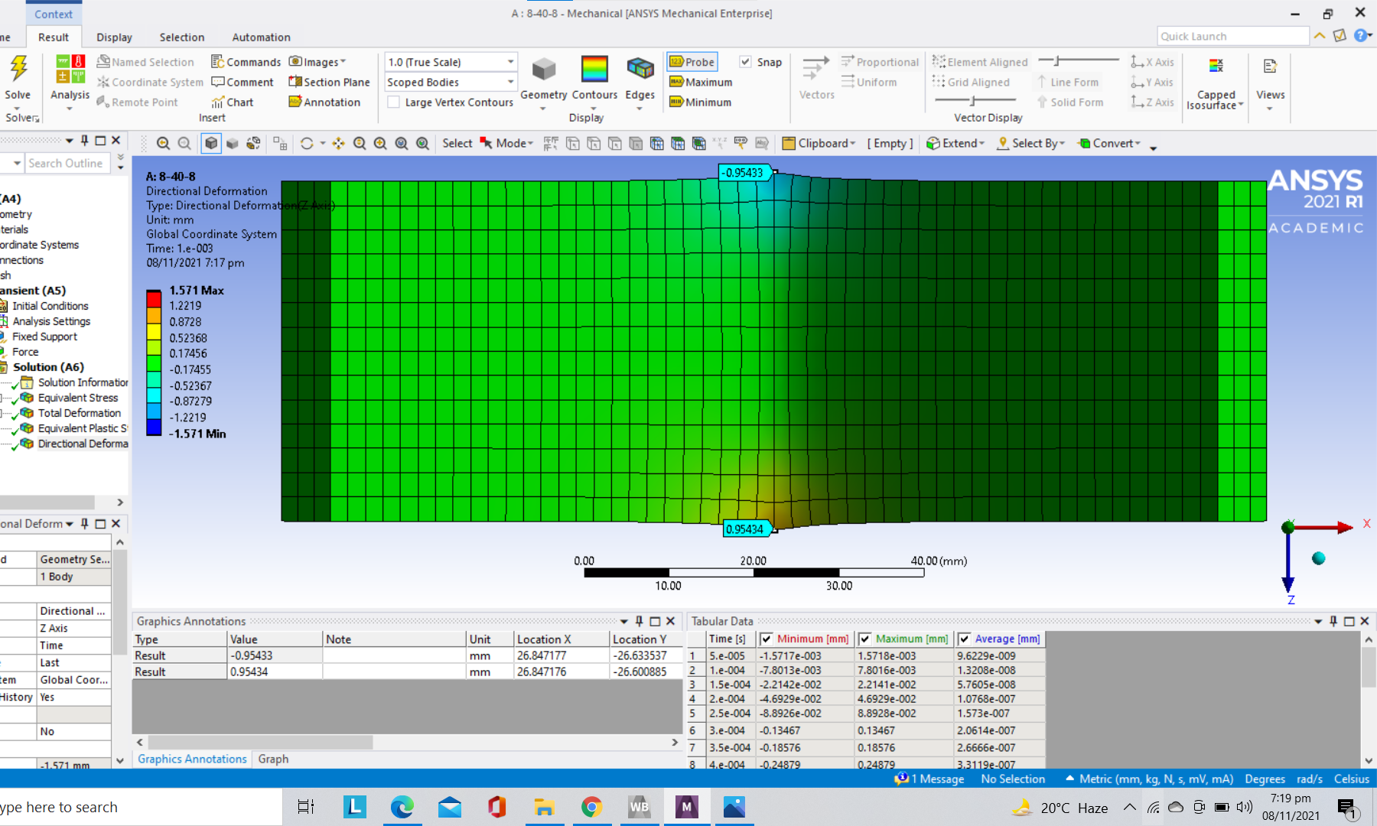Open Chrome from the taskbar

pyautogui.click(x=591, y=807)
